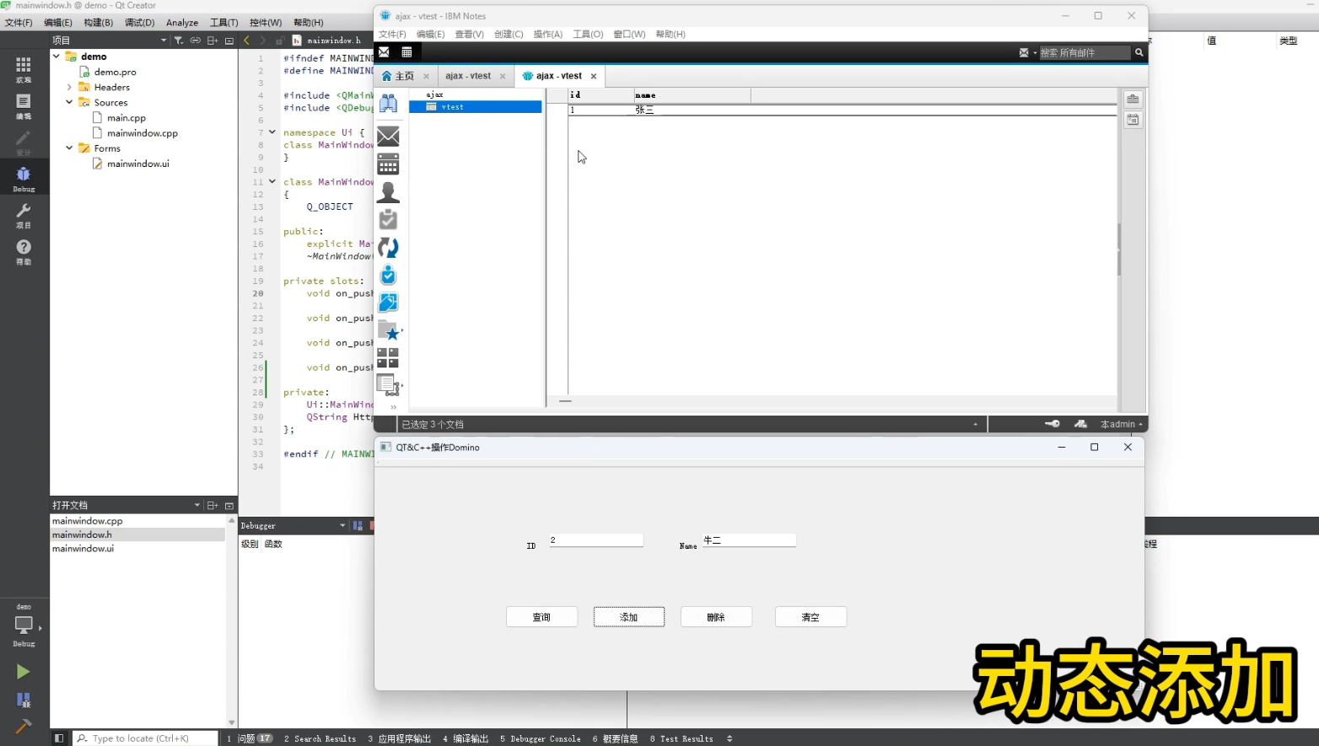Click the Type to locate input field
Viewport: 1319px width, 746px height.
(x=145, y=738)
